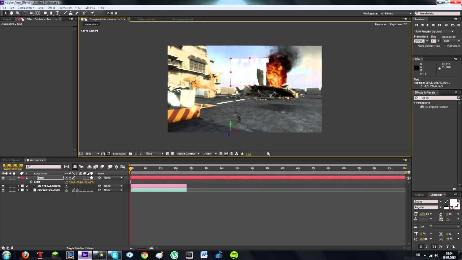This screenshot has height=260, width=462.
Task: Select the Rectangle shape tool
Action: (x=45, y=13)
